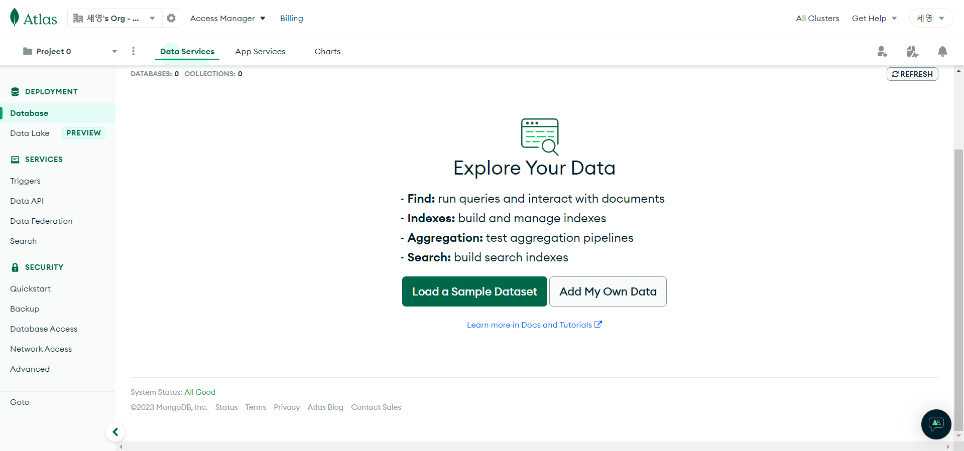
Task: Click the horizontal scroll right arrow
Action: [x=947, y=446]
